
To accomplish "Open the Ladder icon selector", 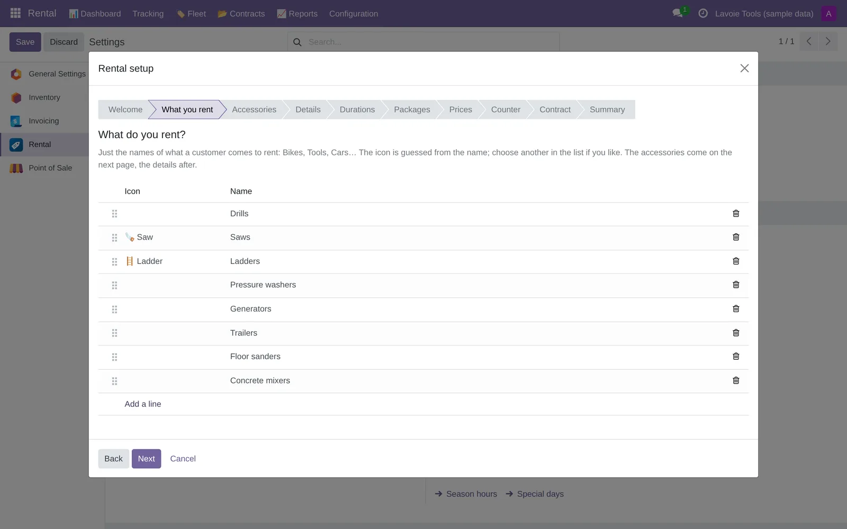I will tap(172, 261).
